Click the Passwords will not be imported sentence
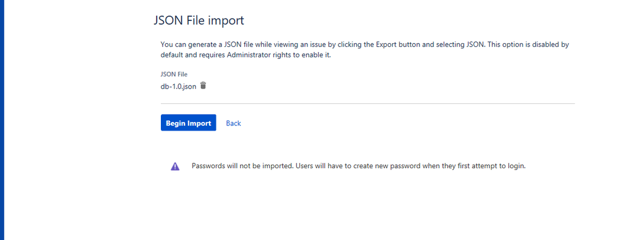 (242, 166)
